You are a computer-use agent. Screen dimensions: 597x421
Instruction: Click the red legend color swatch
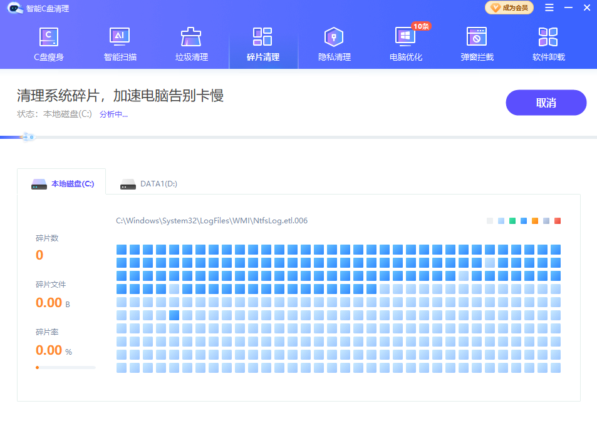click(x=558, y=221)
